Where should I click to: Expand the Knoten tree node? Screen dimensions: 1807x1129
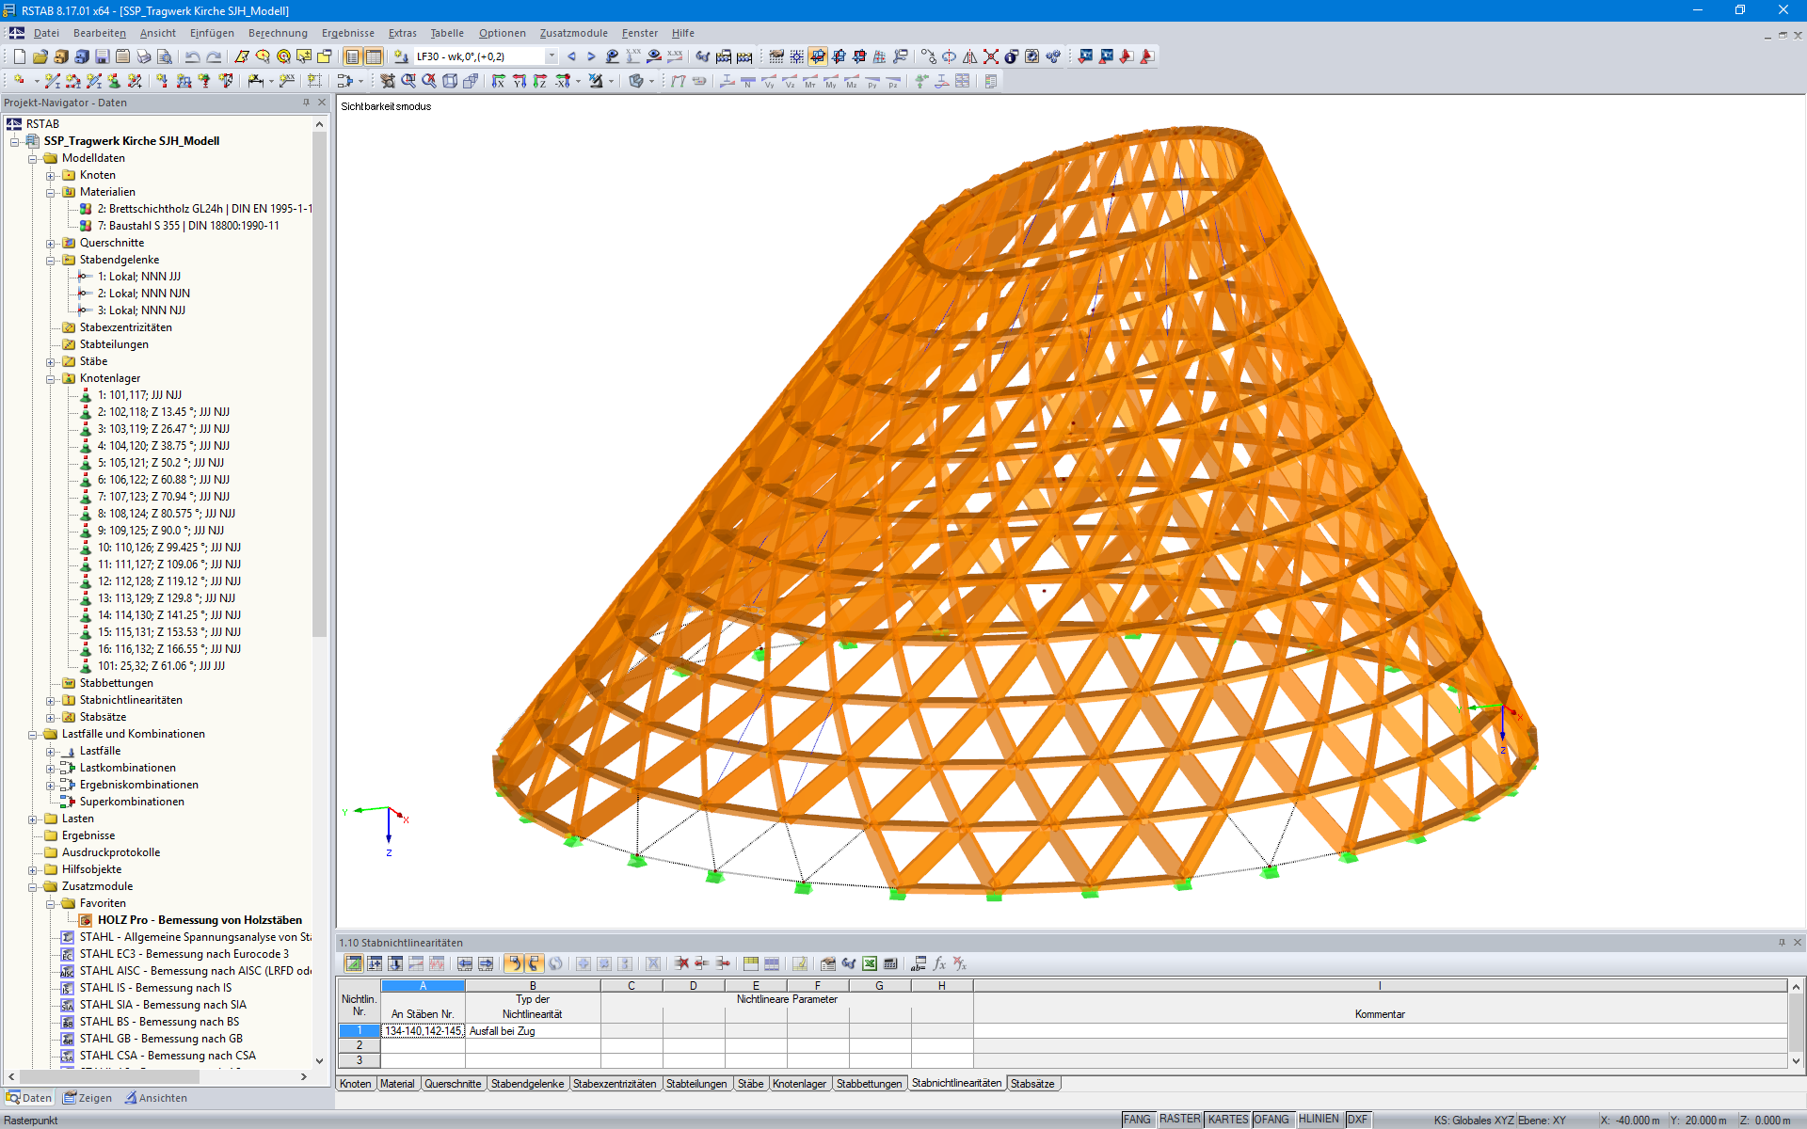pos(51,175)
